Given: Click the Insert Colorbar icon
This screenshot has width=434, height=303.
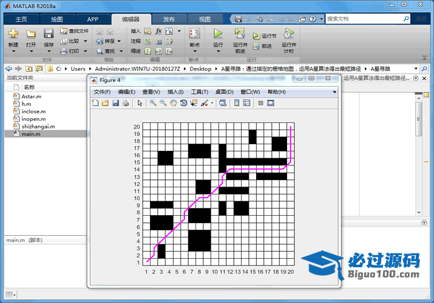Looking at the screenshot, I should 237,103.
